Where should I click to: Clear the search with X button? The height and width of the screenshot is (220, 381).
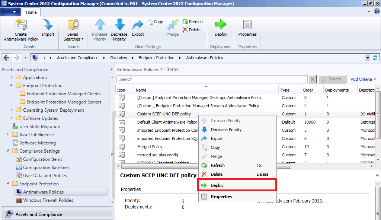[x=313, y=79]
